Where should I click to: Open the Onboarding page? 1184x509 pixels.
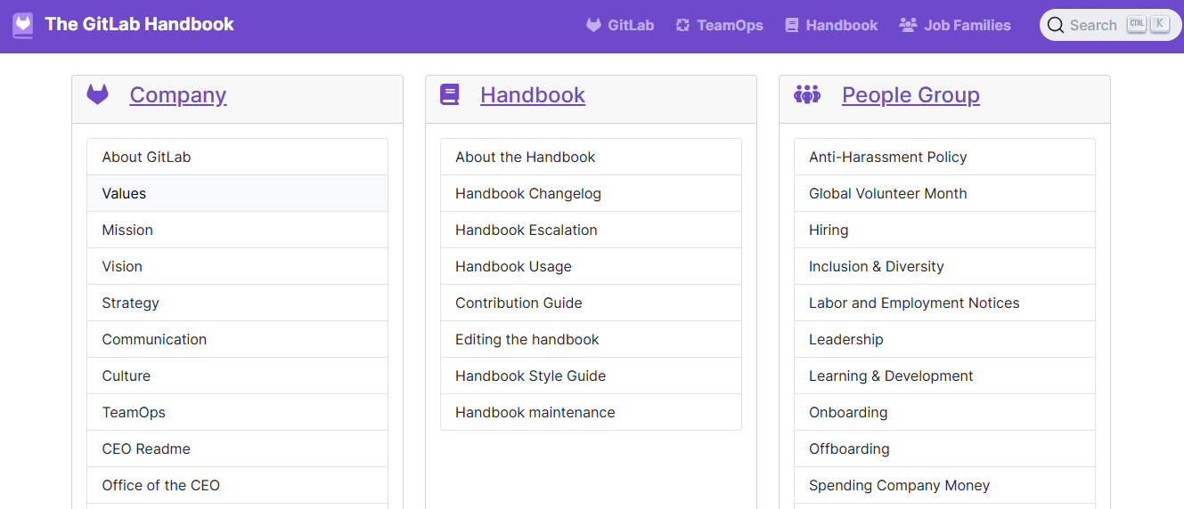coord(944,412)
